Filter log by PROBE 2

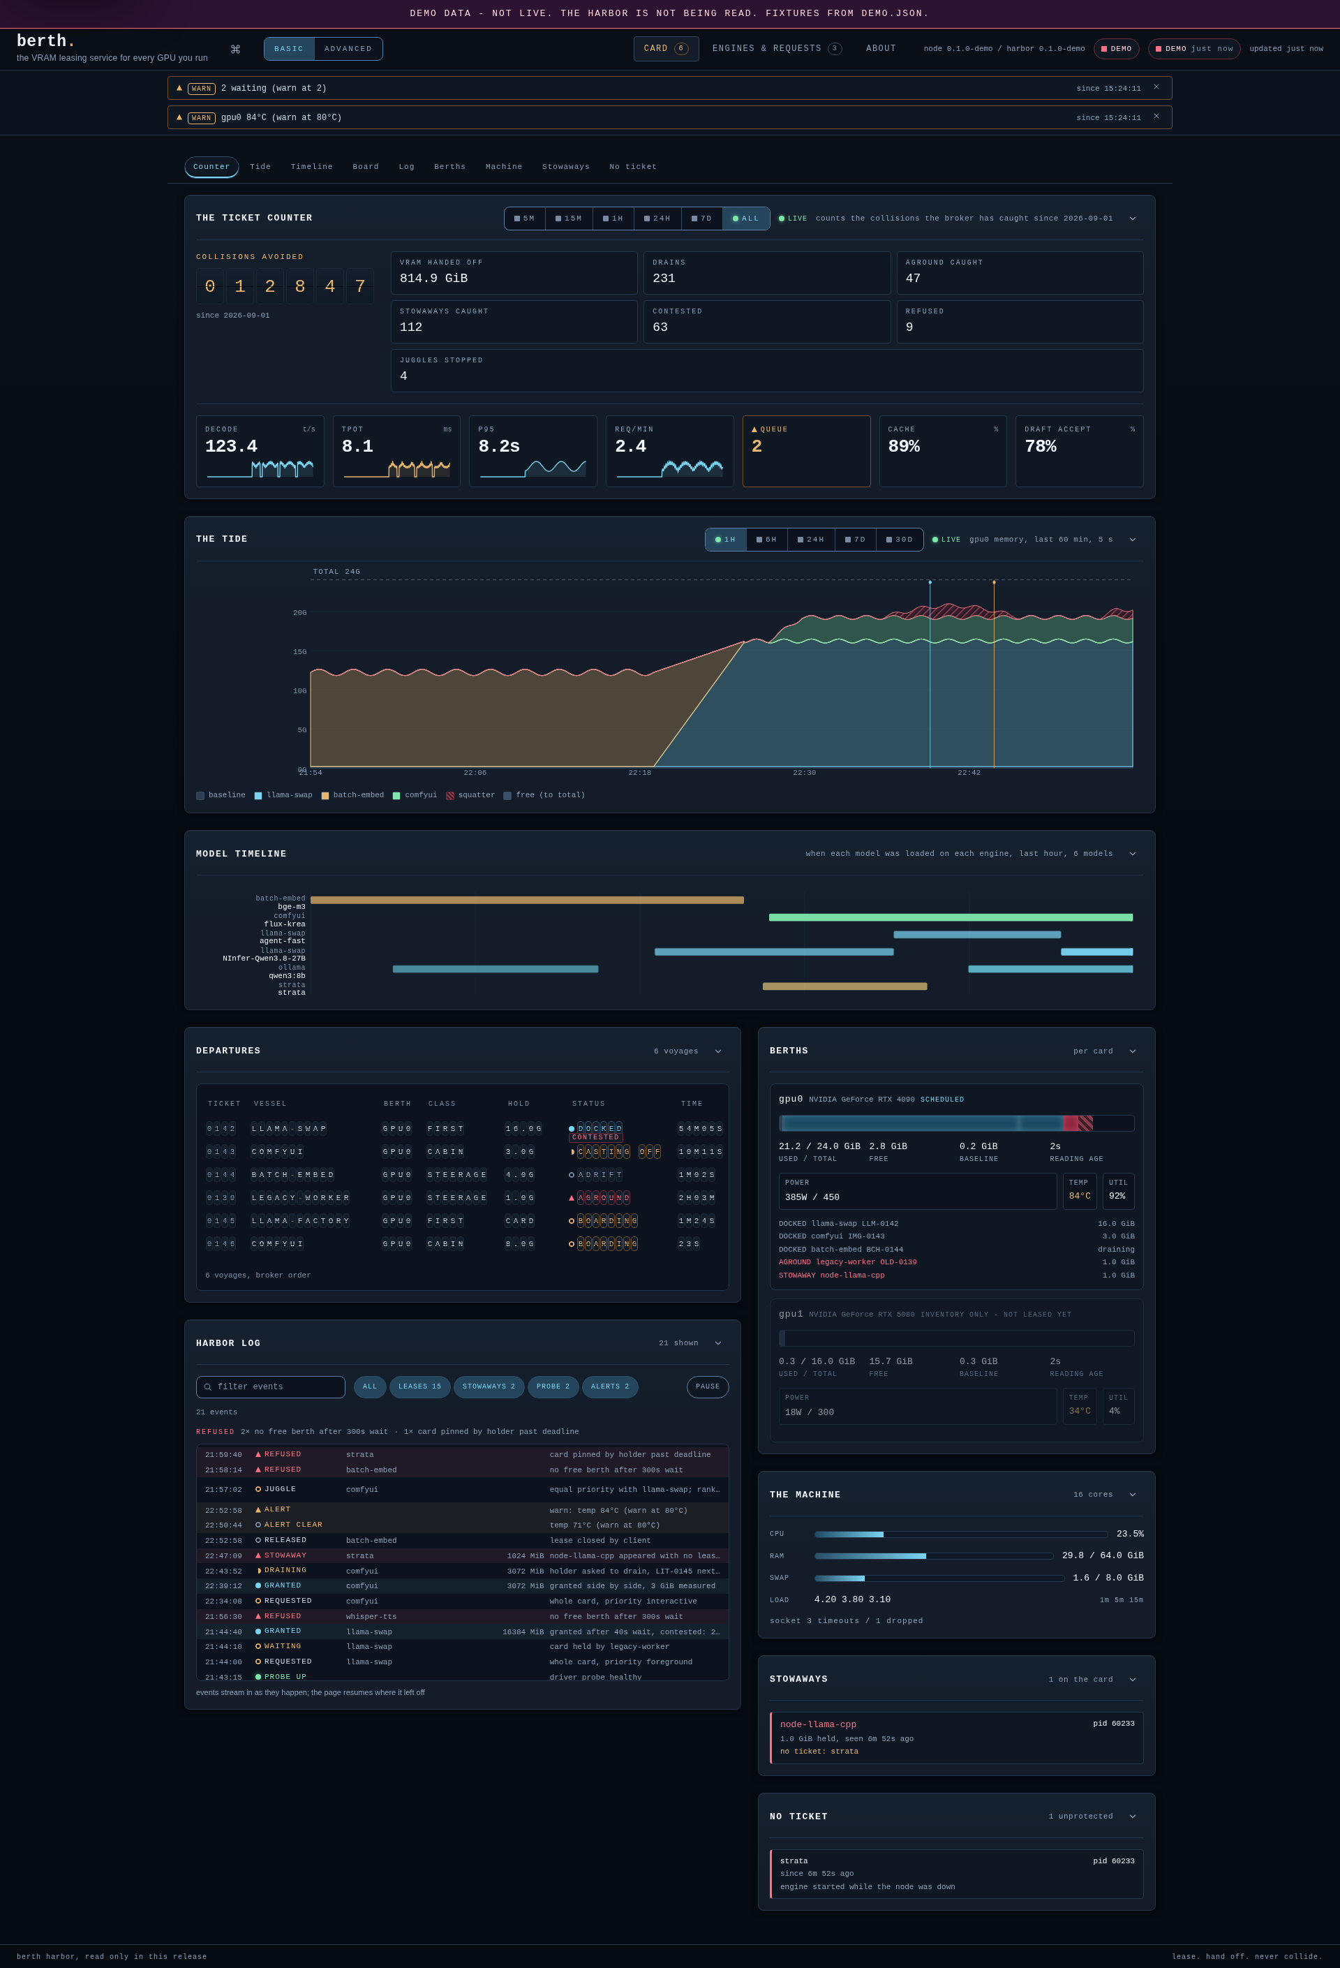(553, 1387)
